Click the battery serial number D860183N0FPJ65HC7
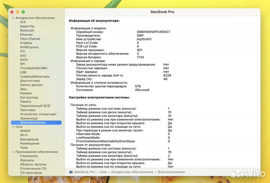Screen dimensions: 270x183 153,32
